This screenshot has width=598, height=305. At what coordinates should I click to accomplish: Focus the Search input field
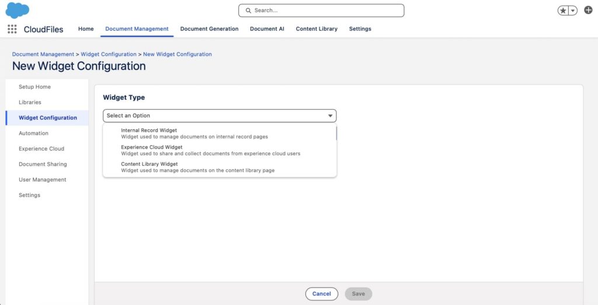point(321,10)
